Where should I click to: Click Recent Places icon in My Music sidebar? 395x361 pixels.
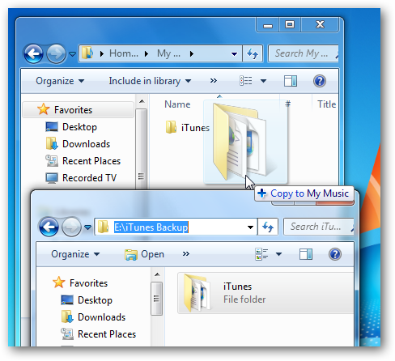[52, 161]
